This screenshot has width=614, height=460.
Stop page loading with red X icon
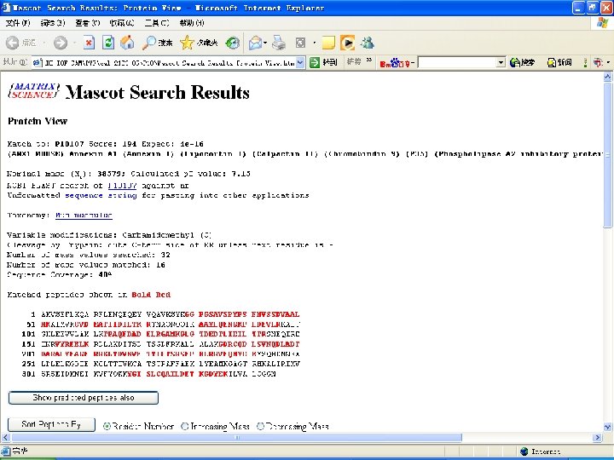pyautogui.click(x=89, y=43)
